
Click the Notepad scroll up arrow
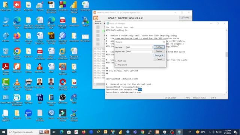pos(226,30)
